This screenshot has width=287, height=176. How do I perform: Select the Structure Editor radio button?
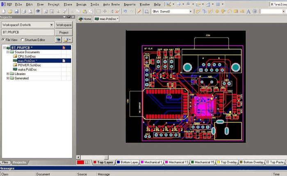click(x=22, y=40)
